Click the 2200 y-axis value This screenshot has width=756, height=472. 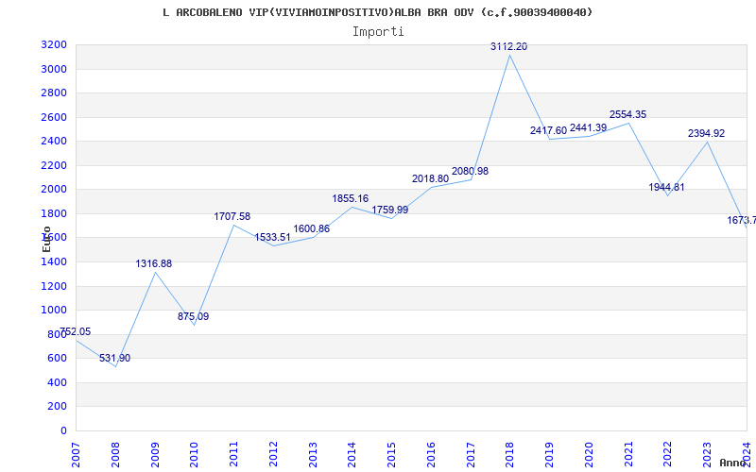tap(54, 166)
